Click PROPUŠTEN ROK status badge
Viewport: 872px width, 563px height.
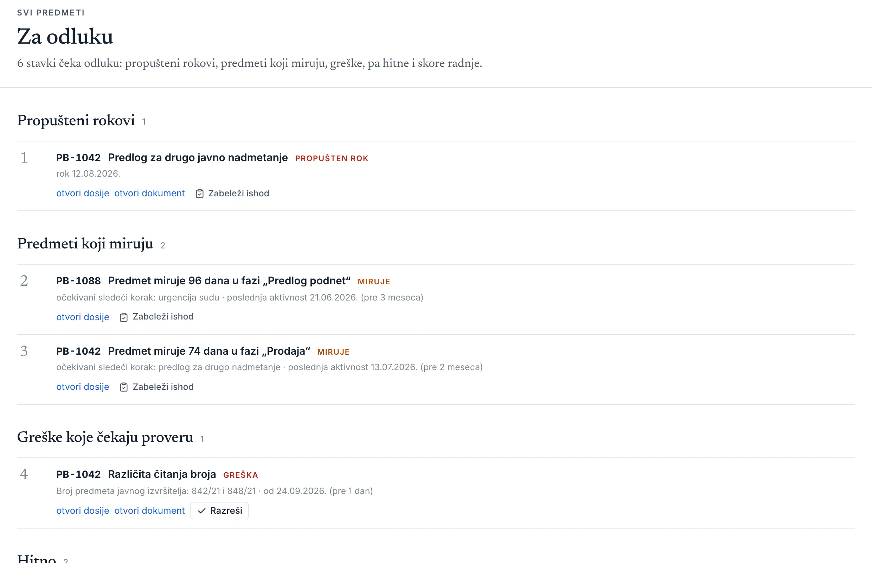coord(332,158)
